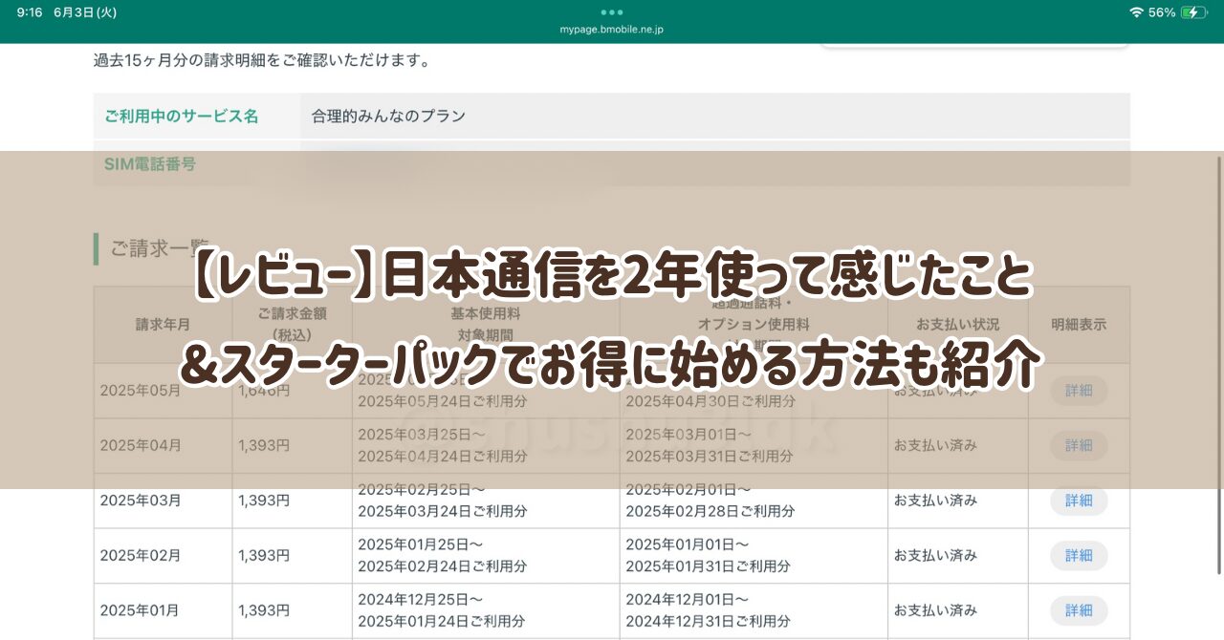Select the 2025年02月 billing month cell
Image resolution: width=1224 pixels, height=640 pixels.
[163, 556]
